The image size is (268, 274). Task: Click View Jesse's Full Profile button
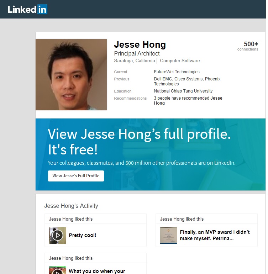pyautogui.click(x=76, y=176)
